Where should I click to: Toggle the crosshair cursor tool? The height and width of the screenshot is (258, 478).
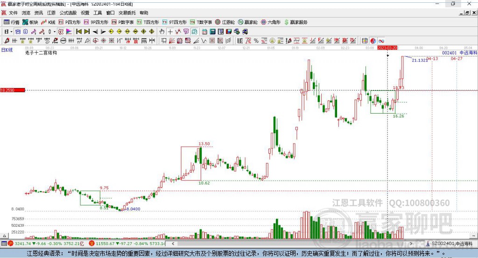170,32
